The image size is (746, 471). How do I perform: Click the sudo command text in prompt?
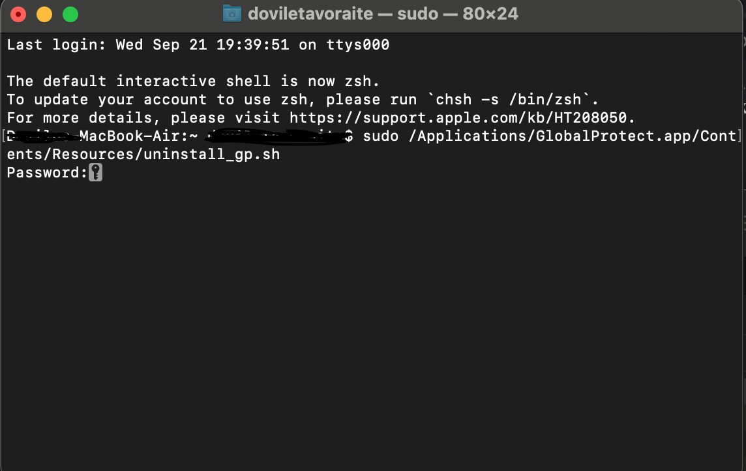pyautogui.click(x=381, y=136)
